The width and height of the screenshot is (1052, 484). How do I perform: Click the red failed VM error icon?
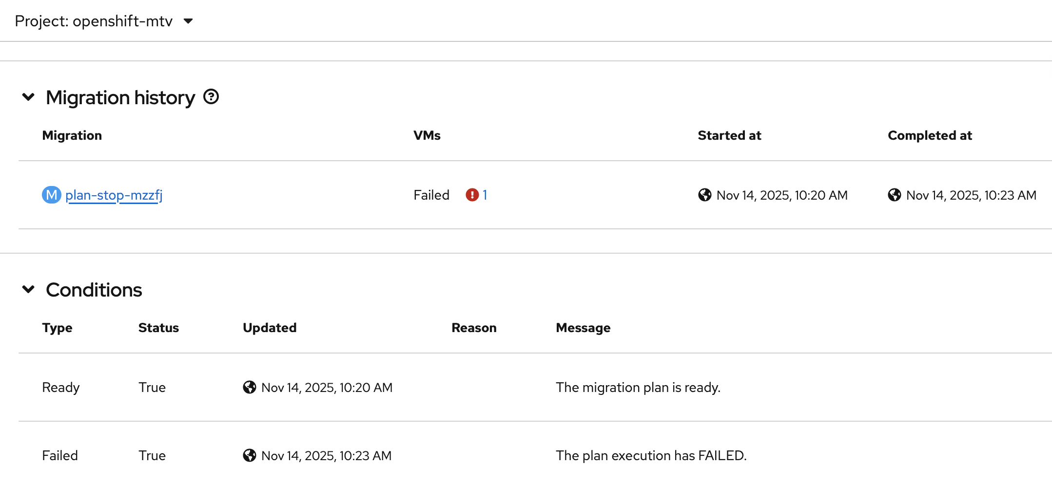472,195
